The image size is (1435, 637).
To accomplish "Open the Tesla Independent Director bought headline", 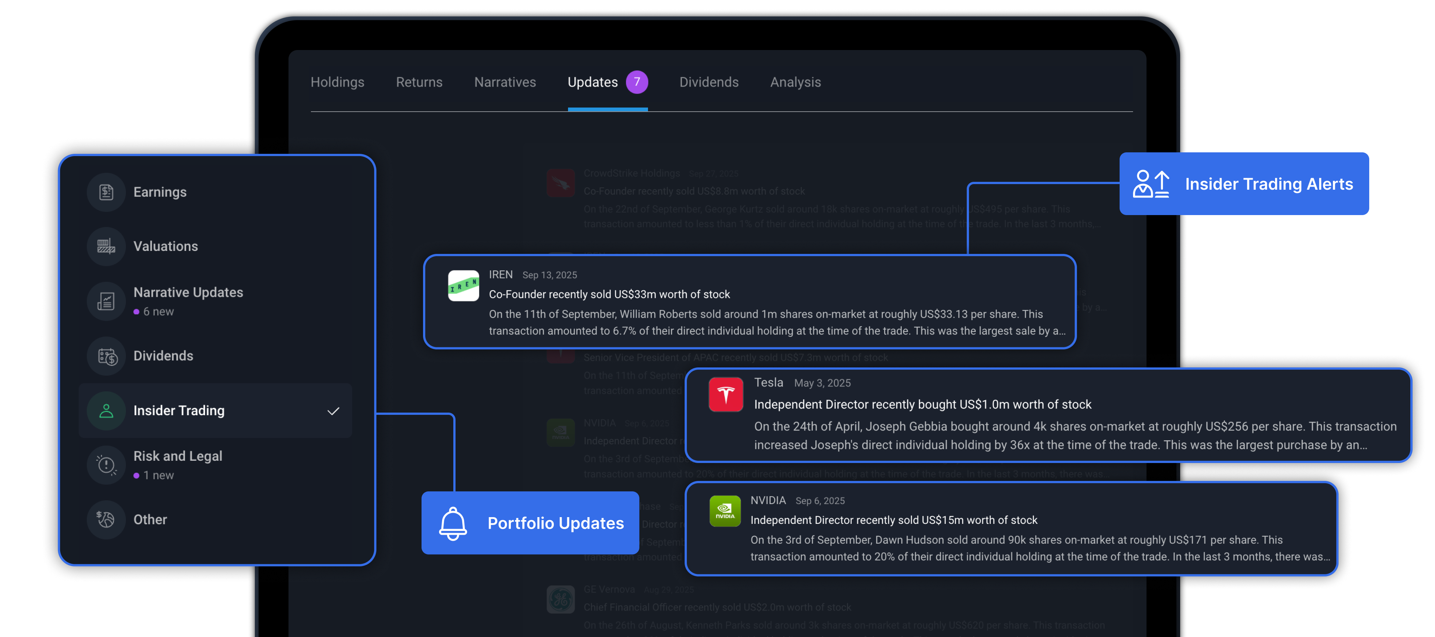I will [x=922, y=404].
